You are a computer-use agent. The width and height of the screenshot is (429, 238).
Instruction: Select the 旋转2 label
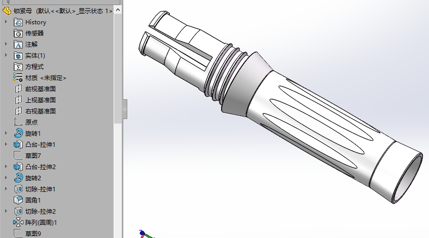tap(33, 178)
